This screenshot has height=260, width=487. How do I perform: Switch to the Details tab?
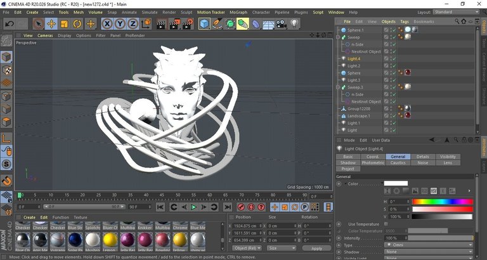(423, 157)
